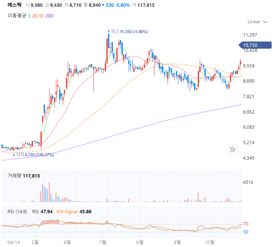Click the 04/14 start date label

pos(14,242)
